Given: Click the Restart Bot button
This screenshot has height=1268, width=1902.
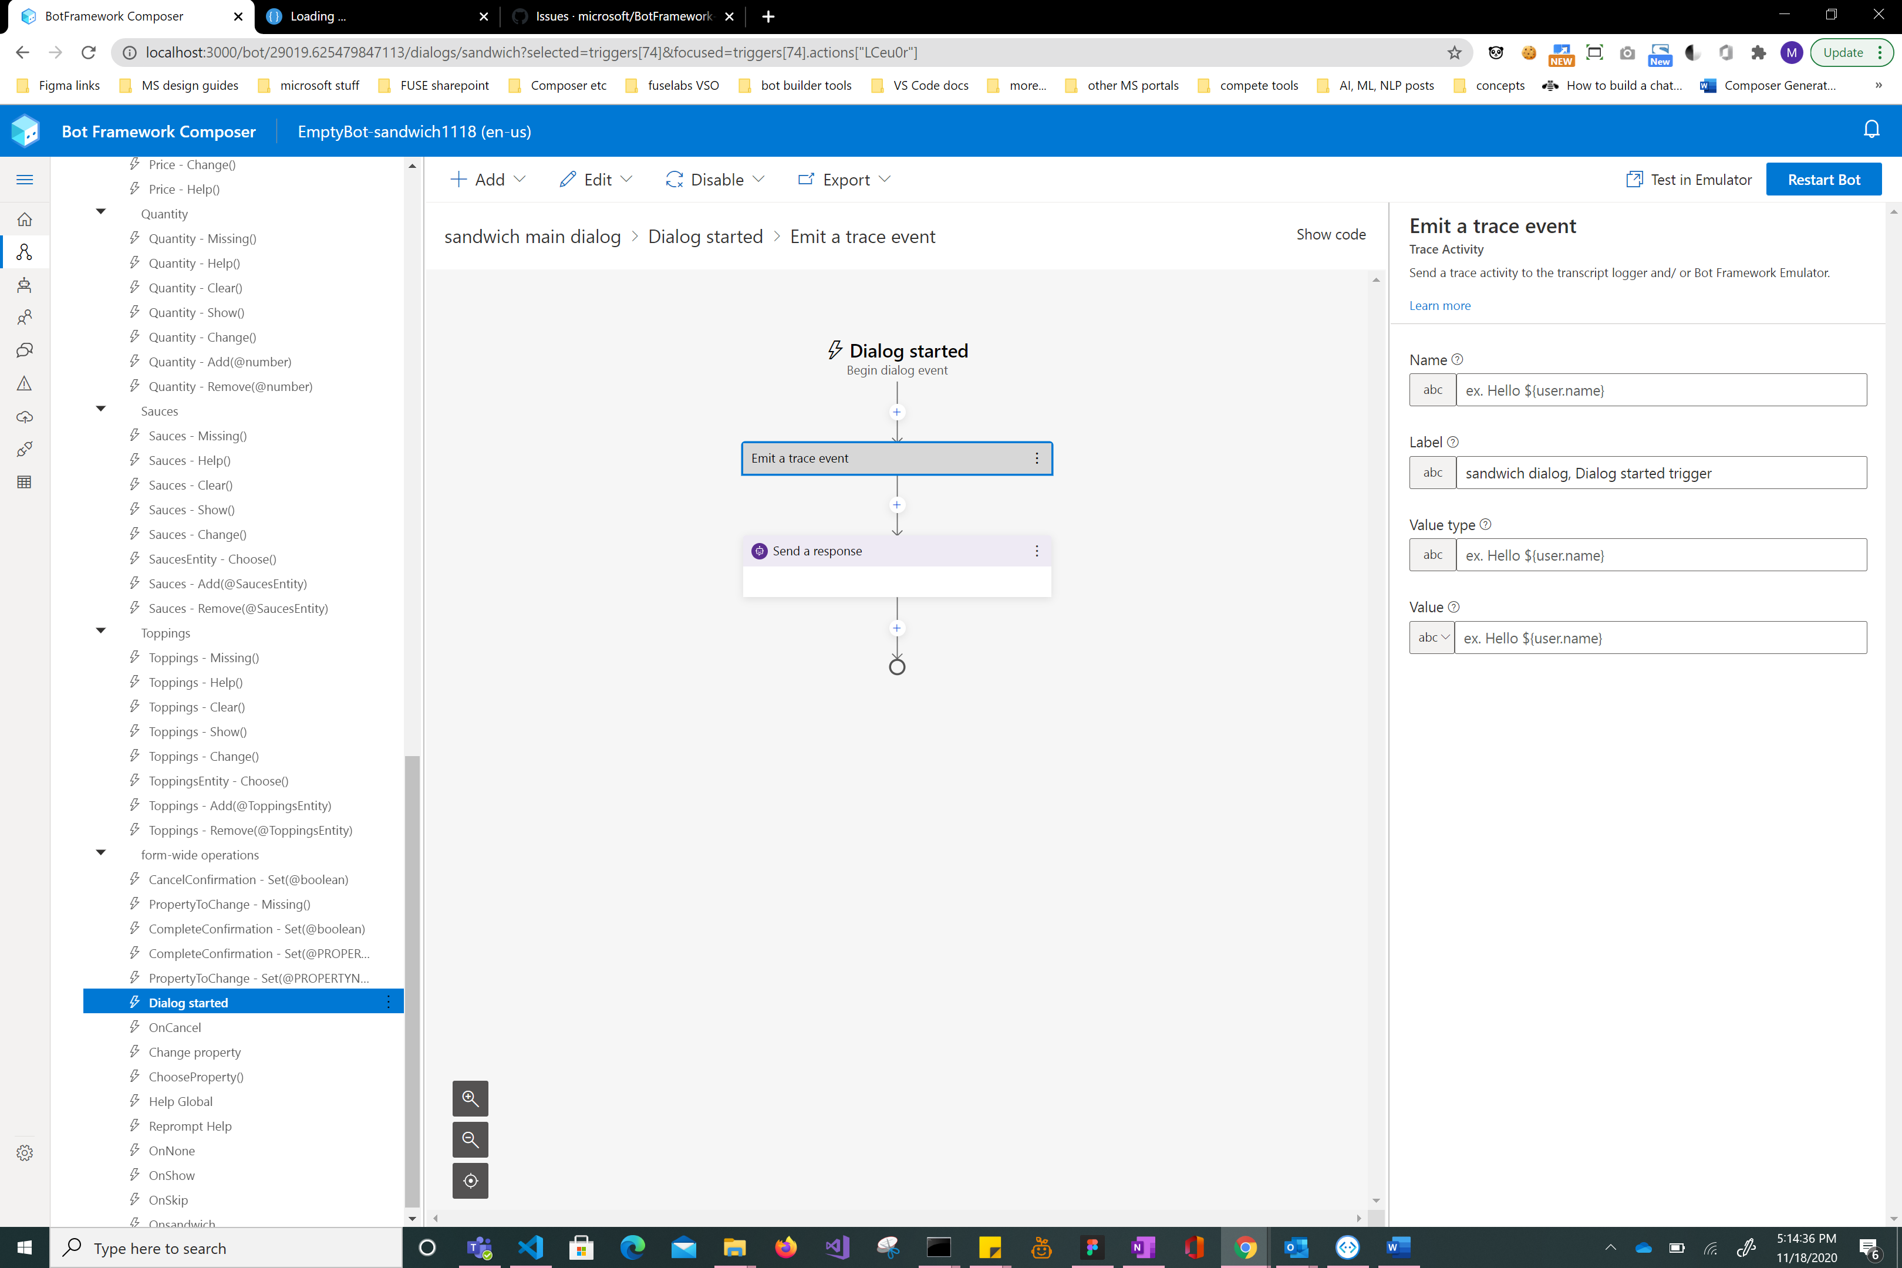Looking at the screenshot, I should [x=1823, y=178].
